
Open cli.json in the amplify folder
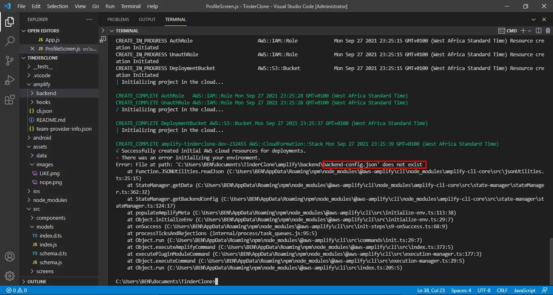tap(59, 111)
